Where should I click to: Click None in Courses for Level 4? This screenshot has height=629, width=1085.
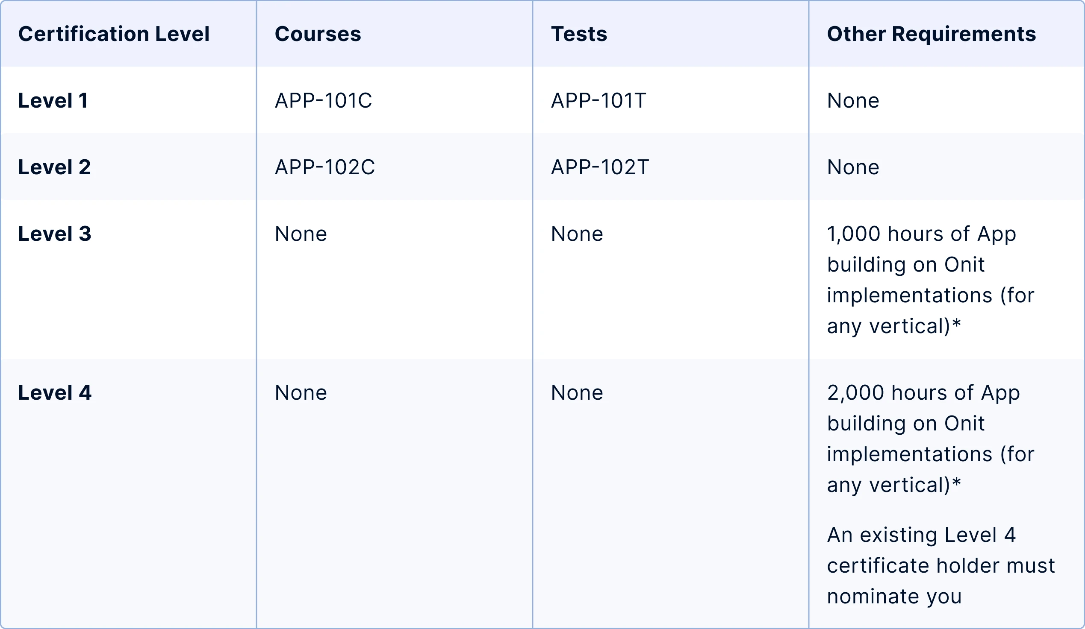301,392
